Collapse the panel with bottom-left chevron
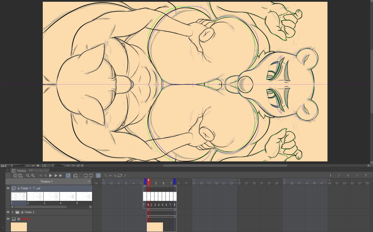The width and height of the screenshot is (373, 232). [x=3, y=228]
